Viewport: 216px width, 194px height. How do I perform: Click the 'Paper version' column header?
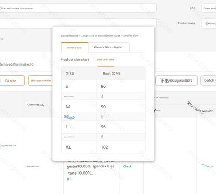tap(200, 108)
